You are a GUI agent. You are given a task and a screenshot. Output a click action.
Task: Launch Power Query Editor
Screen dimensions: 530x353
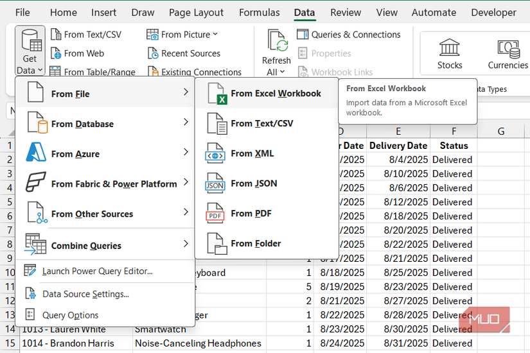[105, 271]
